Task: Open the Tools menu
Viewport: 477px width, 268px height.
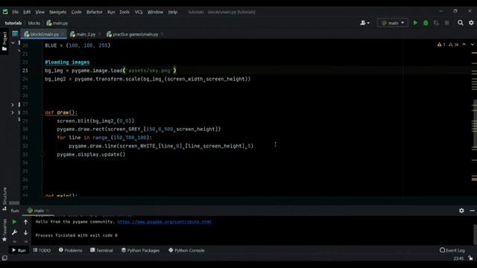Action: pyautogui.click(x=124, y=12)
